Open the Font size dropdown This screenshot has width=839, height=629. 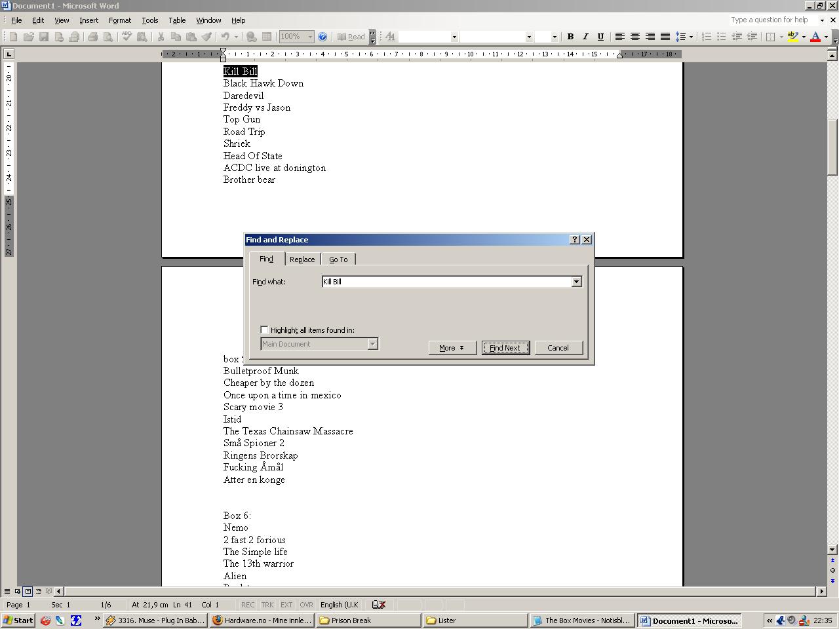[x=555, y=37]
